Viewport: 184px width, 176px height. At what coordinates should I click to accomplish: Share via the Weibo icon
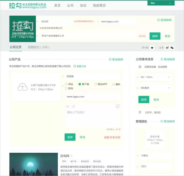tap(167, 48)
